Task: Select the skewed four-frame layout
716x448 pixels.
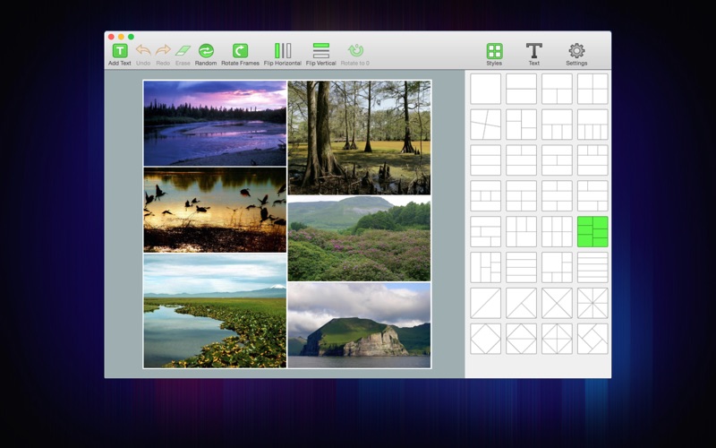Action: click(485, 125)
